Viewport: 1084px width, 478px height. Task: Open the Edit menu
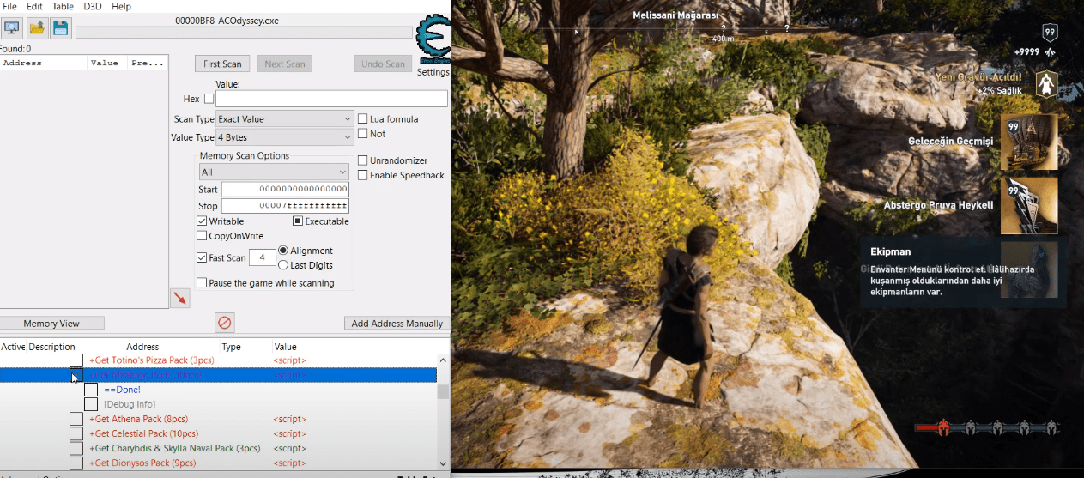coord(34,6)
